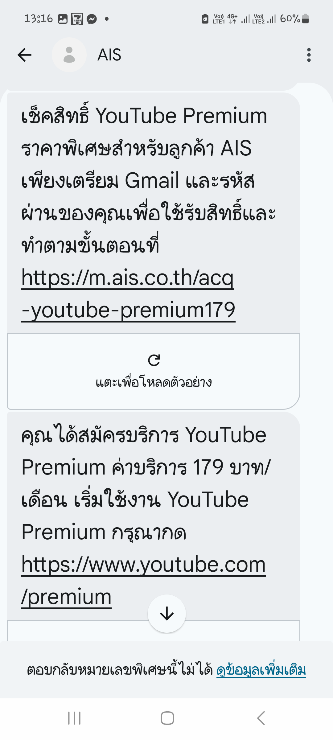Tap the system back navigation chevron

[x=261, y=718]
